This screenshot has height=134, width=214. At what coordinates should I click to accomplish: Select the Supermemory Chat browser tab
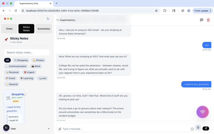point(33,3)
